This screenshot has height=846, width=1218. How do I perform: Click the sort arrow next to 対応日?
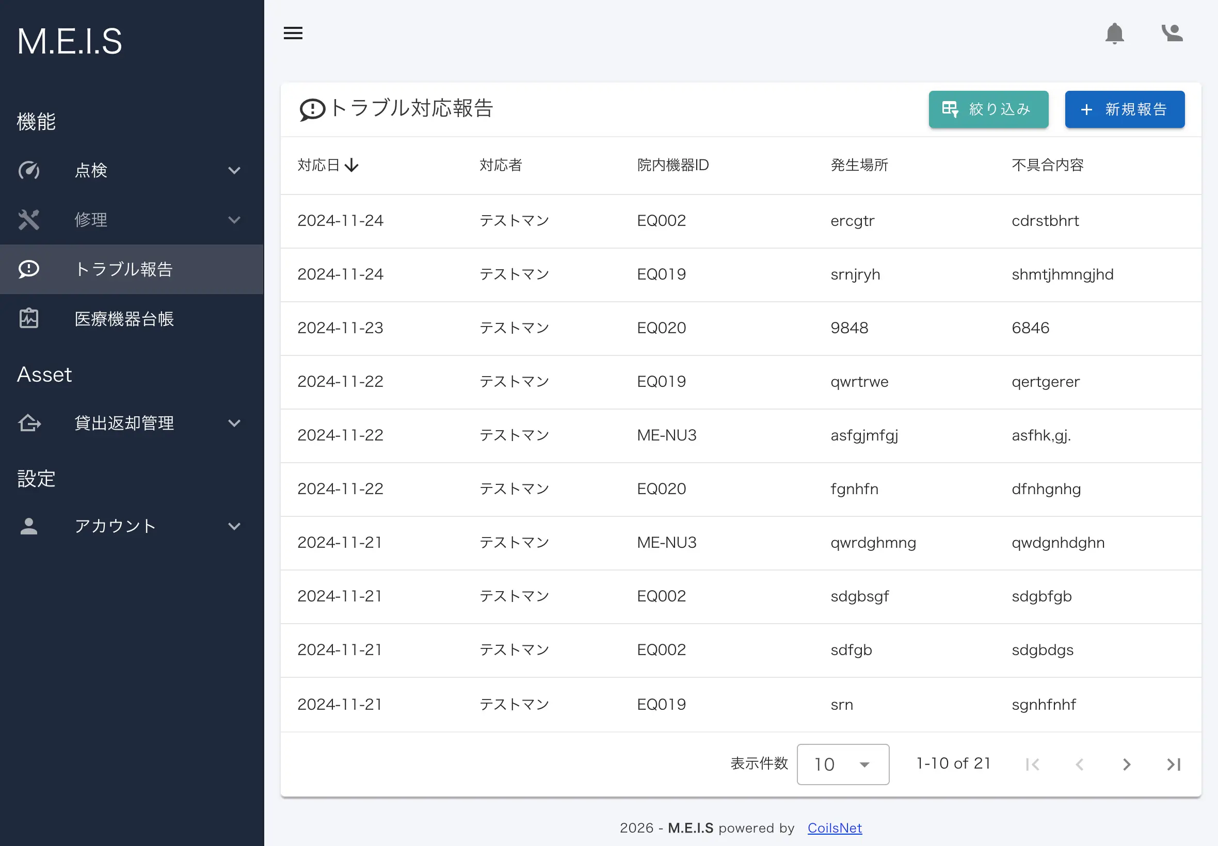351,166
